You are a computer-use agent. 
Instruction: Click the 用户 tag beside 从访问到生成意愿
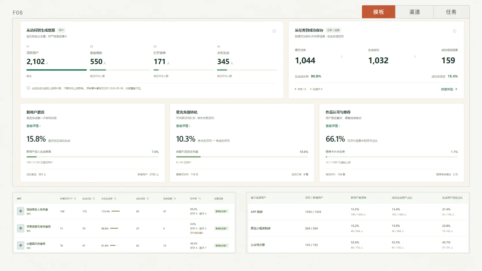(61, 30)
